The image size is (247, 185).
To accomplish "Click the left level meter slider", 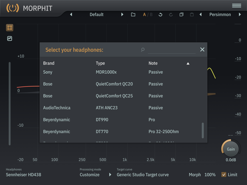I will click(10, 104).
